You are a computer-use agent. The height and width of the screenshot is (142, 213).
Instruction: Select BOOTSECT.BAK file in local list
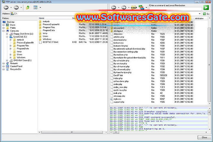point(51,42)
